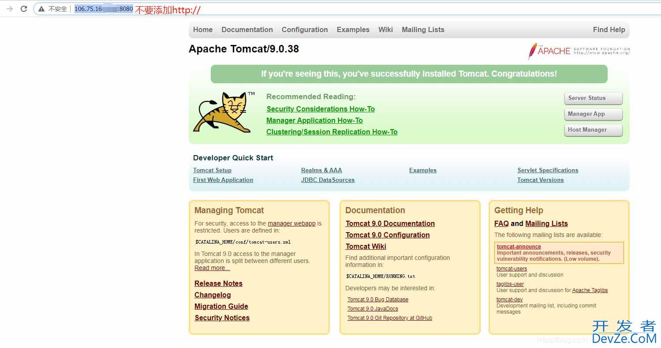Viewport: 661px width, 348px height.
Task: Open the Tomcat Versions link
Action: click(541, 180)
